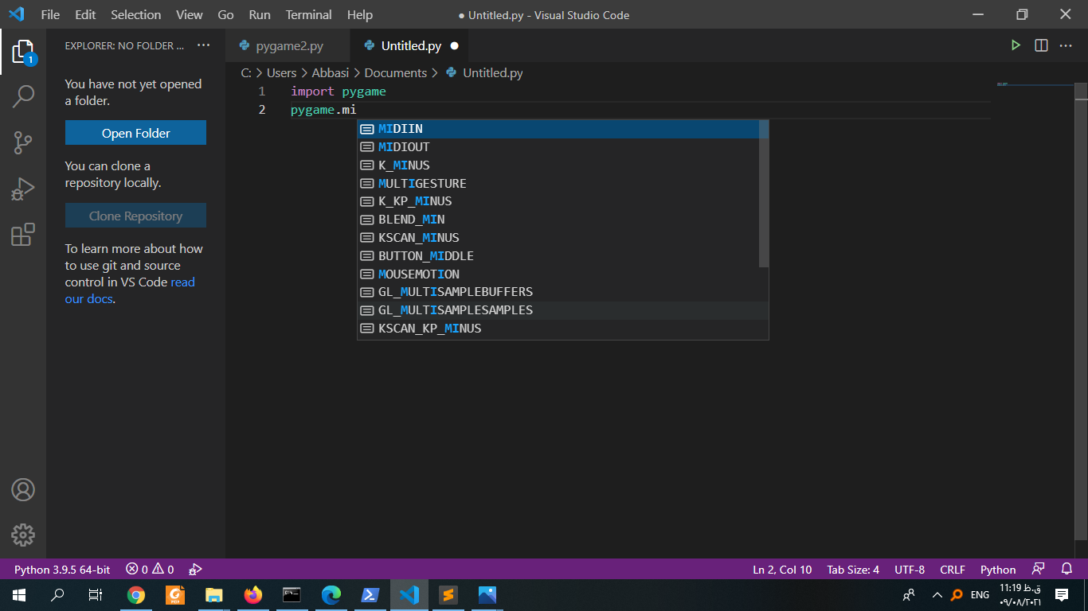This screenshot has height=611, width=1088.
Task: Select MIDIIN suggestion
Action: click(x=558, y=129)
